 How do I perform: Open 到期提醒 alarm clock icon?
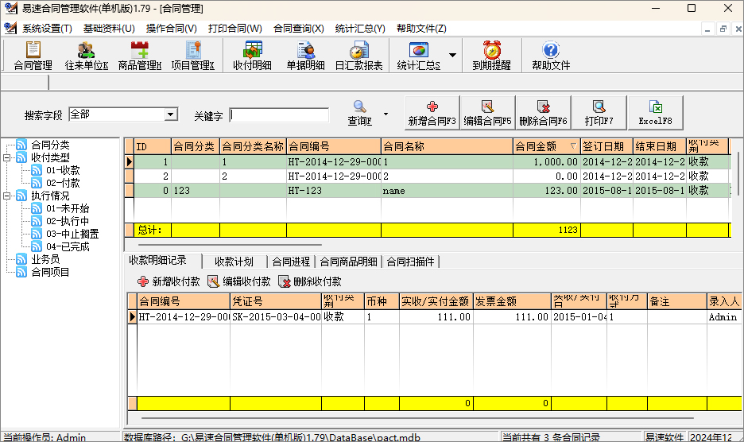click(491, 50)
